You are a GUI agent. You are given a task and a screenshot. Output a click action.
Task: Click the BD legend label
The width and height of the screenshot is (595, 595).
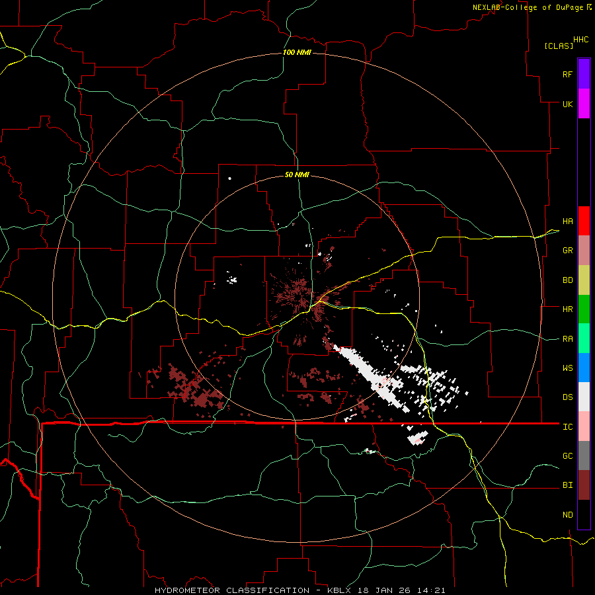(x=568, y=280)
